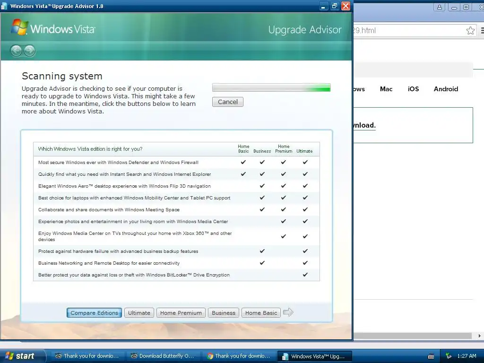
Task: Click Home Premium checkmark in 'Collaborate and share' row
Action: click(x=284, y=209)
